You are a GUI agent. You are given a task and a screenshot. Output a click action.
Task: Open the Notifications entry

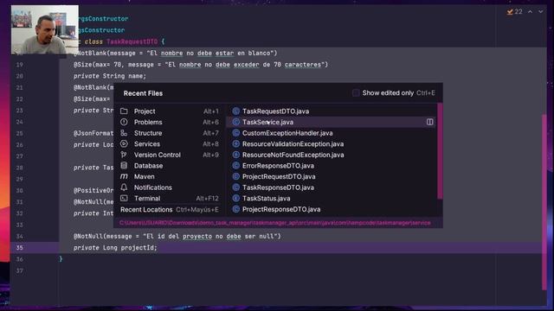170,187
